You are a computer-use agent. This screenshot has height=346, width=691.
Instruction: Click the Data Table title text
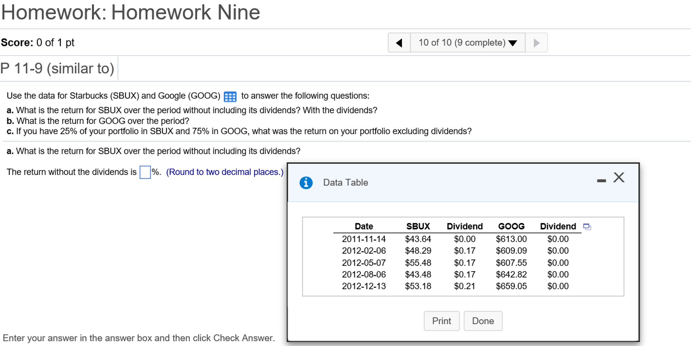pyautogui.click(x=345, y=182)
